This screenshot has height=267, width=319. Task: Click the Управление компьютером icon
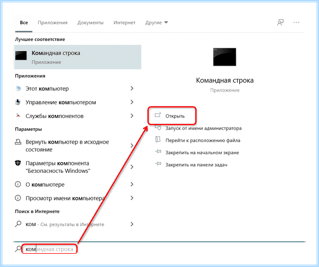pyautogui.click(x=18, y=102)
